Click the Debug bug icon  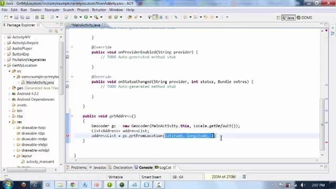click(76, 17)
